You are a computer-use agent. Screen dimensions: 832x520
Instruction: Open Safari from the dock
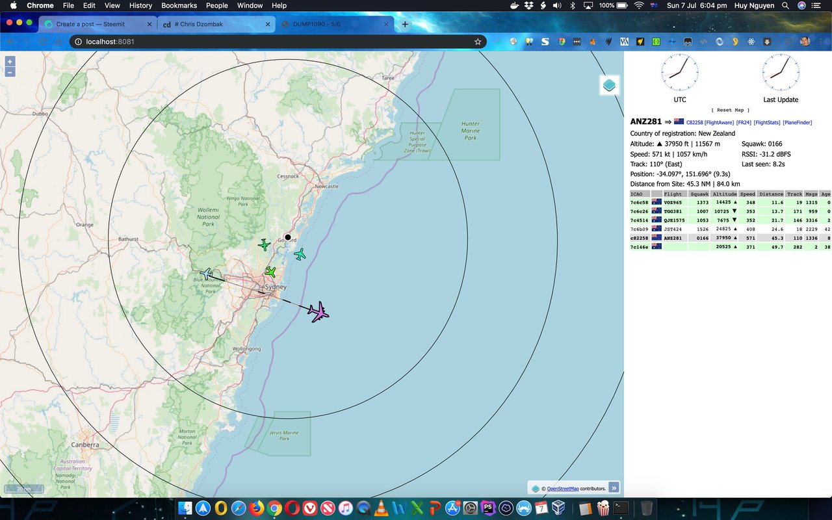point(239,508)
